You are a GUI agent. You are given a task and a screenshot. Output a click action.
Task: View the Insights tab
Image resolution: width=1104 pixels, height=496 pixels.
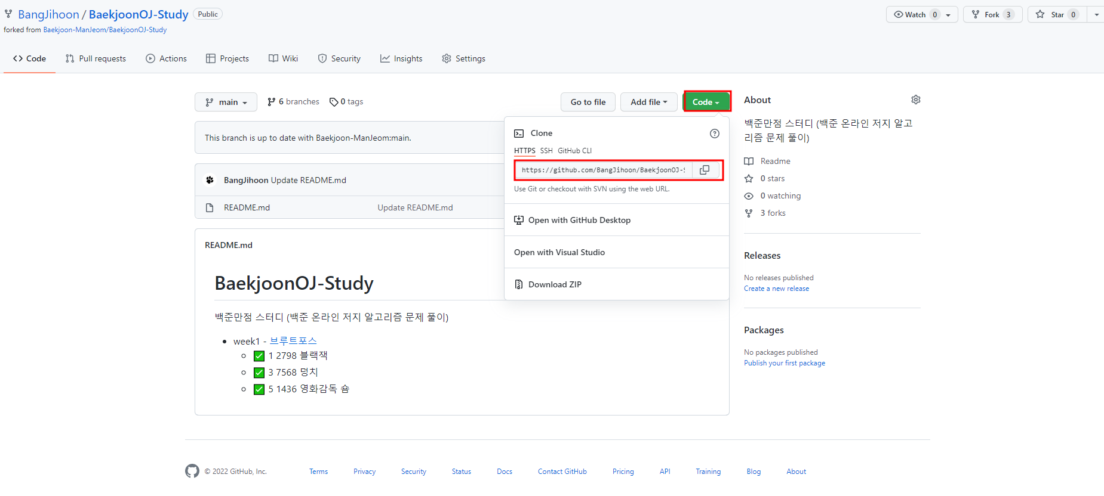coord(401,58)
